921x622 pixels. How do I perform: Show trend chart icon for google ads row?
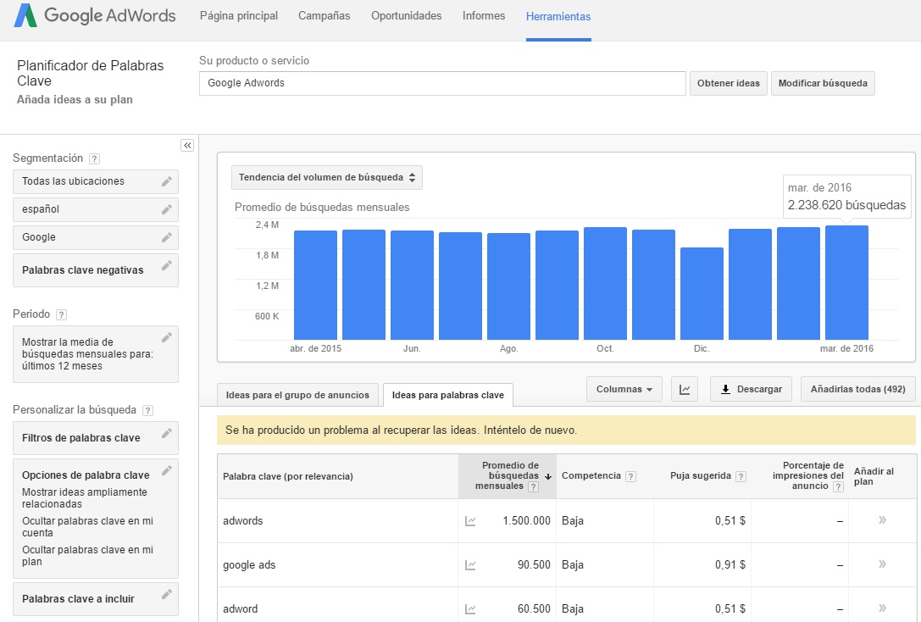coord(470,565)
